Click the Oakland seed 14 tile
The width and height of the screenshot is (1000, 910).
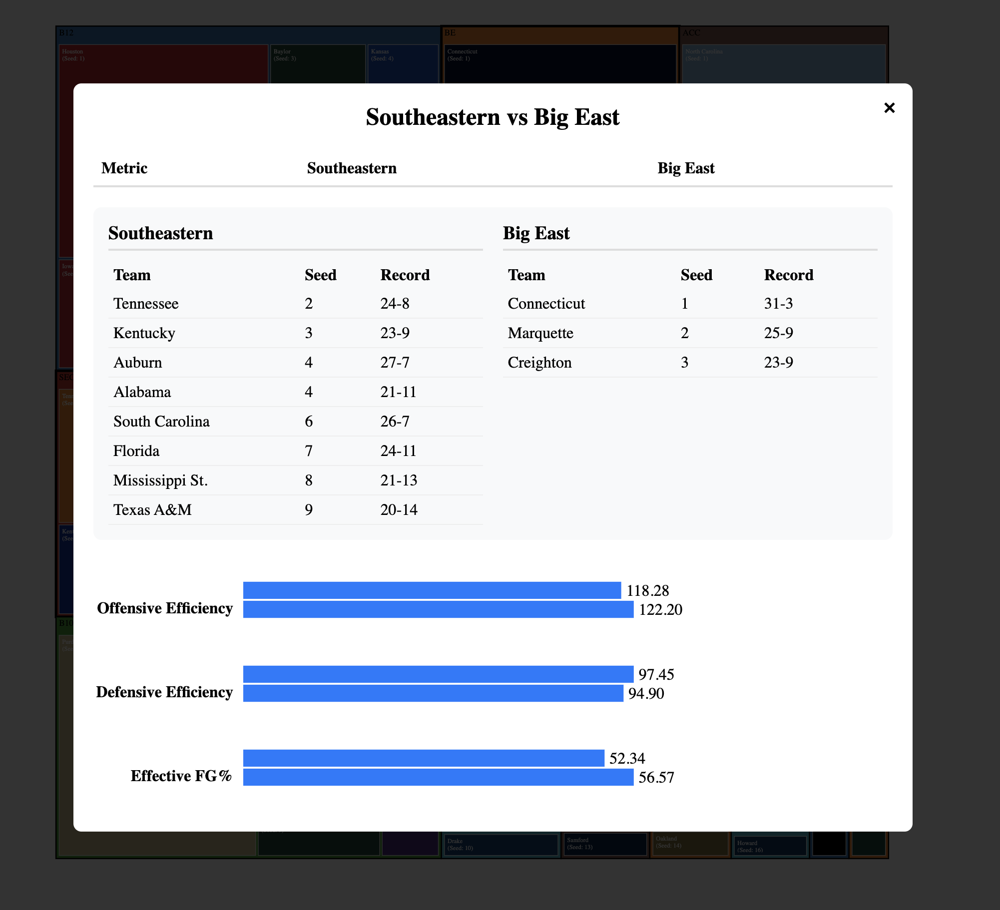[x=689, y=844]
